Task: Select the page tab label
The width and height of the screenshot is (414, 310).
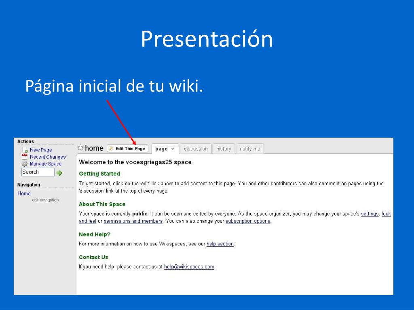Action: (x=161, y=149)
